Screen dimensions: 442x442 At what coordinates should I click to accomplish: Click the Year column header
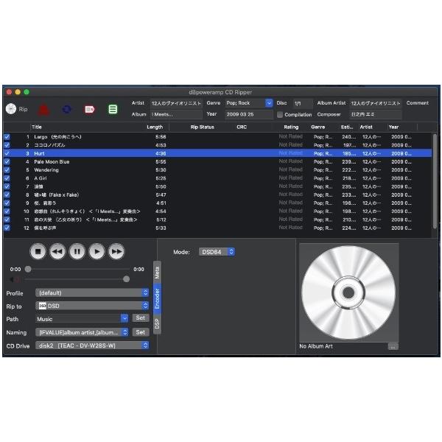coord(393,127)
